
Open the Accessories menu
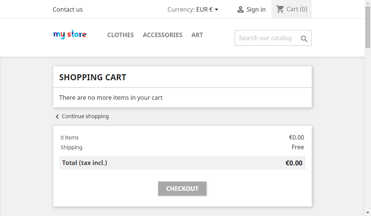pyautogui.click(x=163, y=35)
